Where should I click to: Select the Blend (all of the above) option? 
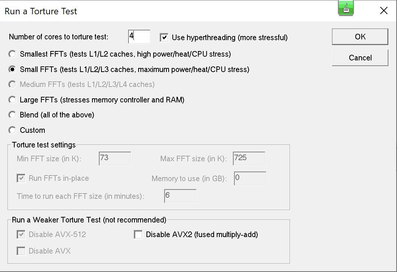coord(13,115)
